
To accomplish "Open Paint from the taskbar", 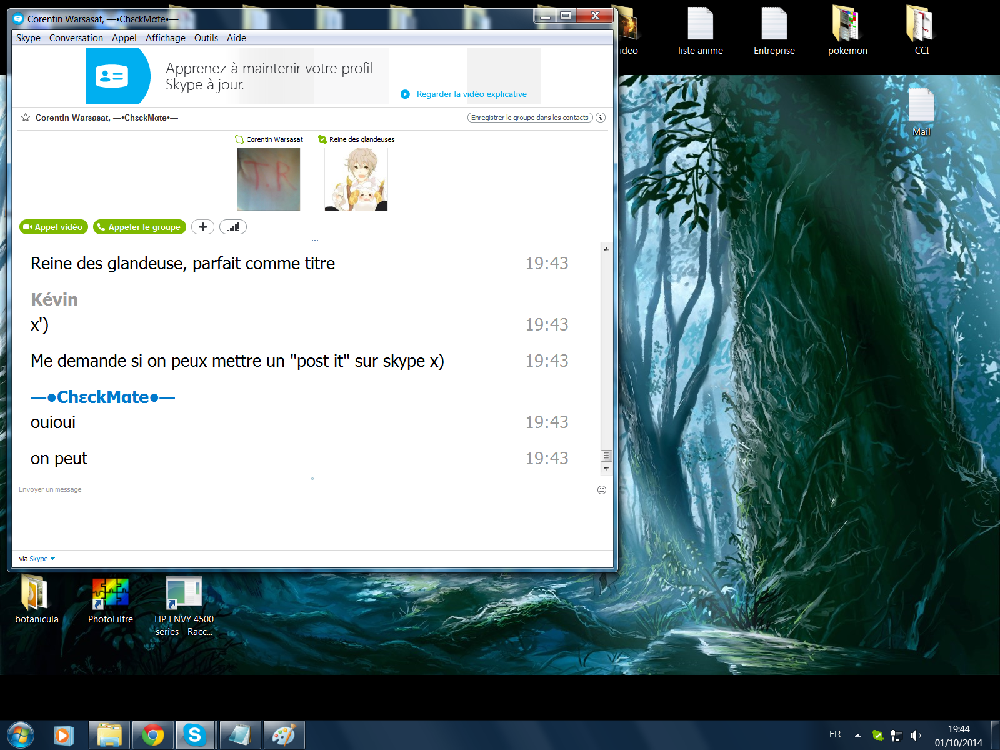I will (x=284, y=735).
